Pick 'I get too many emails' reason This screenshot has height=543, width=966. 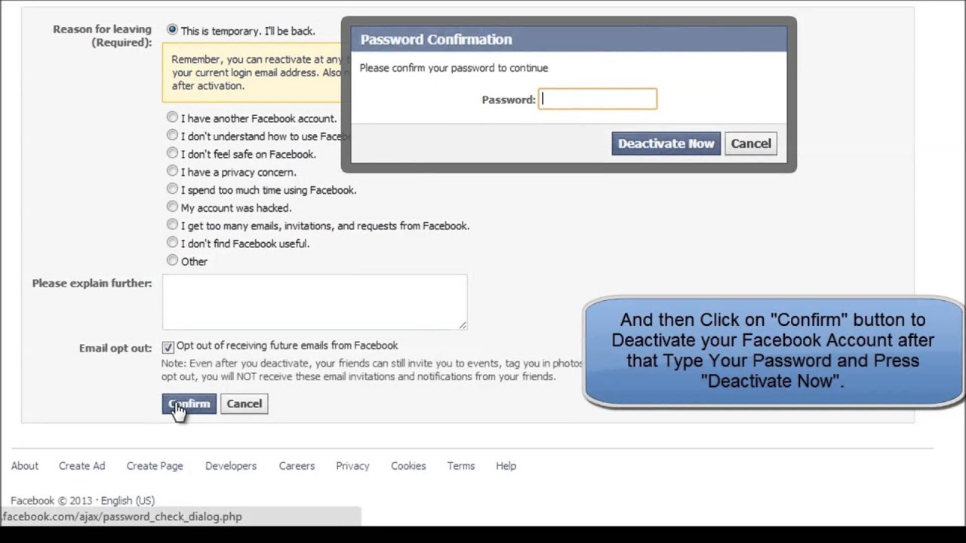click(x=172, y=225)
